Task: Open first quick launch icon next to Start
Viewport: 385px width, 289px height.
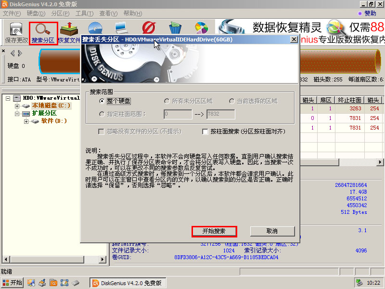Action: (x=31, y=283)
